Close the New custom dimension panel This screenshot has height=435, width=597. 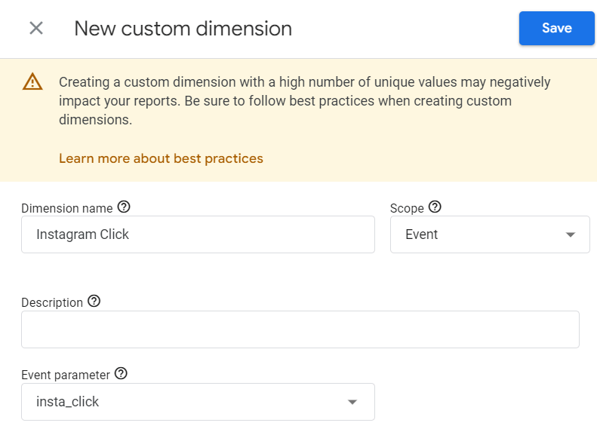[36, 29]
